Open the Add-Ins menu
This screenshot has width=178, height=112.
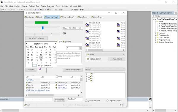pos(65,6)
